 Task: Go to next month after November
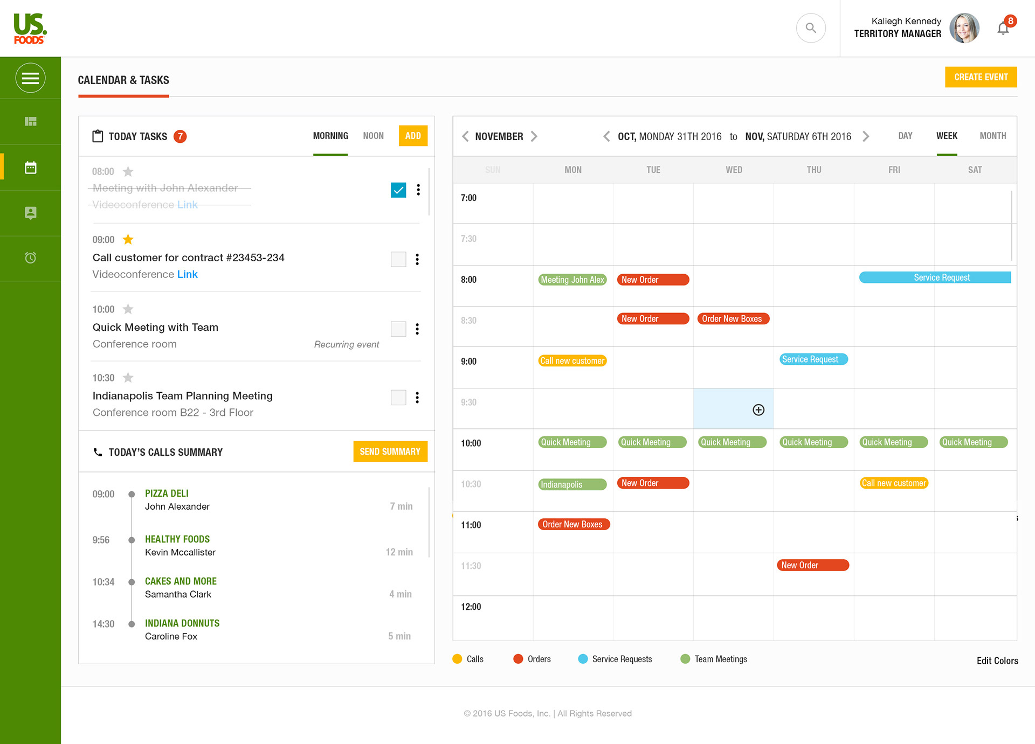(x=534, y=136)
